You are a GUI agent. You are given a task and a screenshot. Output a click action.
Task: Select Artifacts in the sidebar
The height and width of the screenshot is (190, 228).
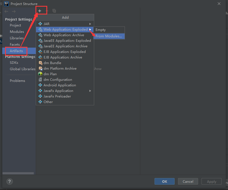(x=19, y=51)
